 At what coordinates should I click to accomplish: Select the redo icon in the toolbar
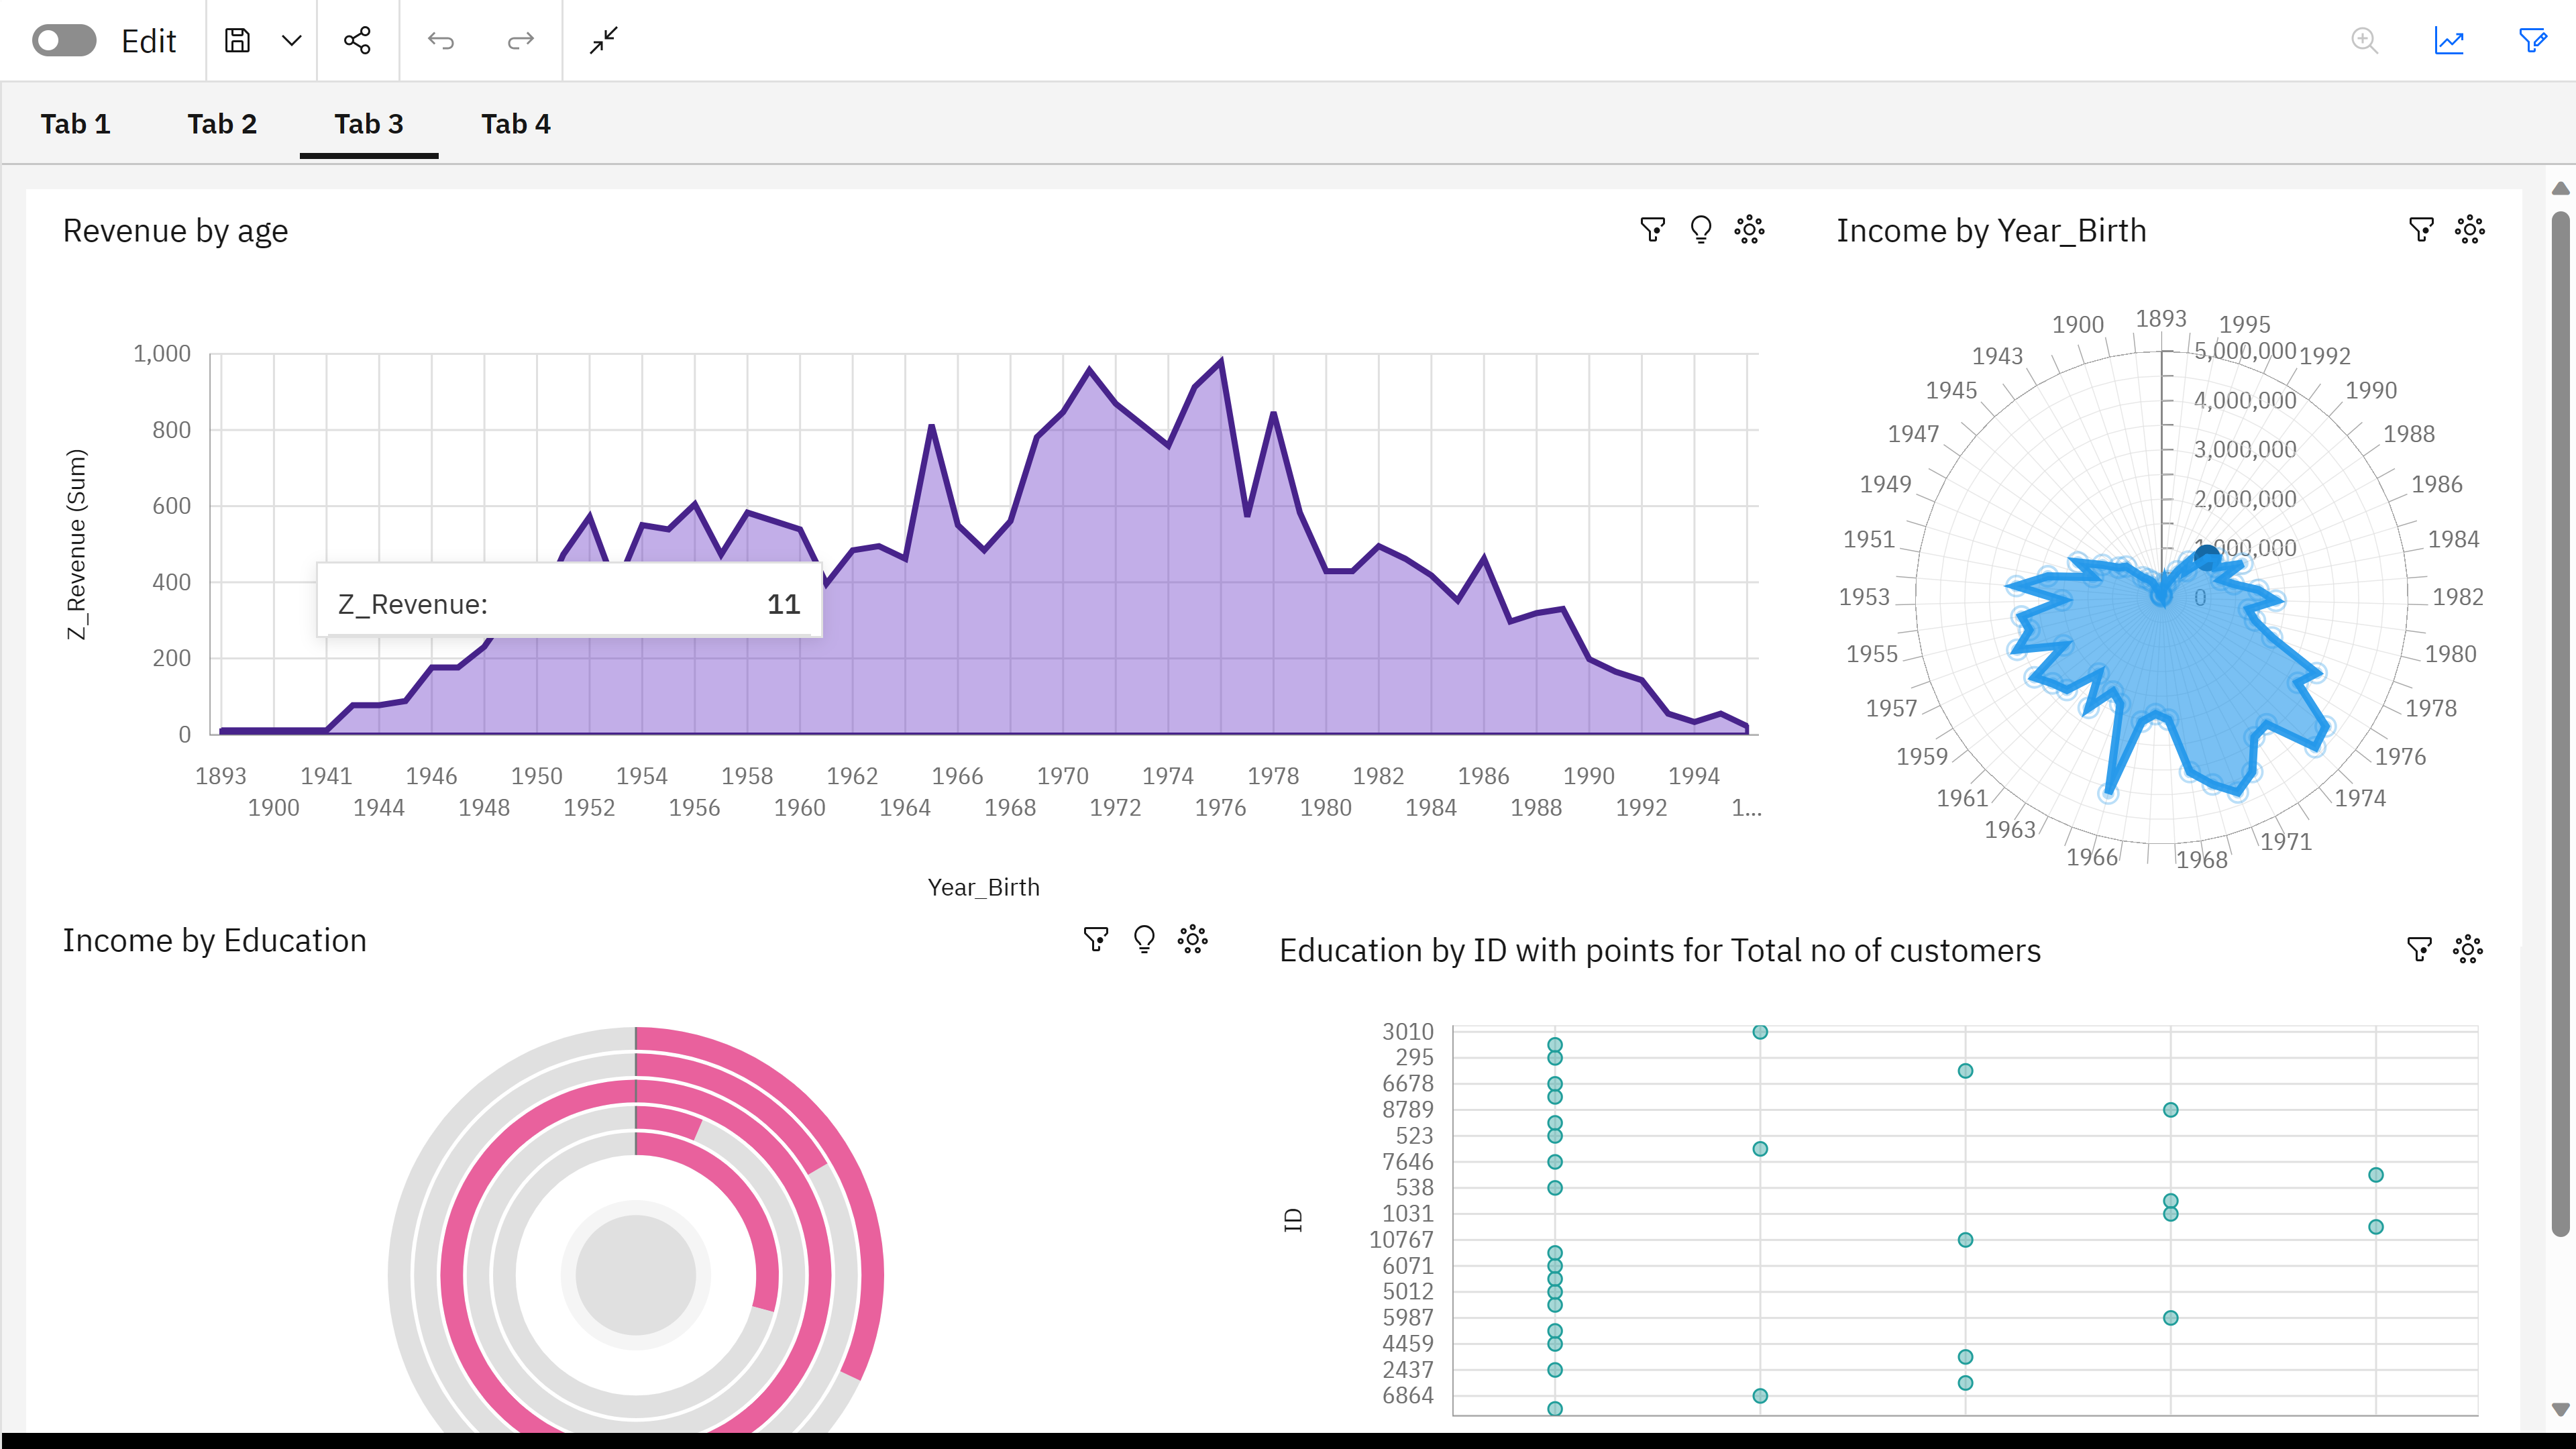click(x=519, y=40)
